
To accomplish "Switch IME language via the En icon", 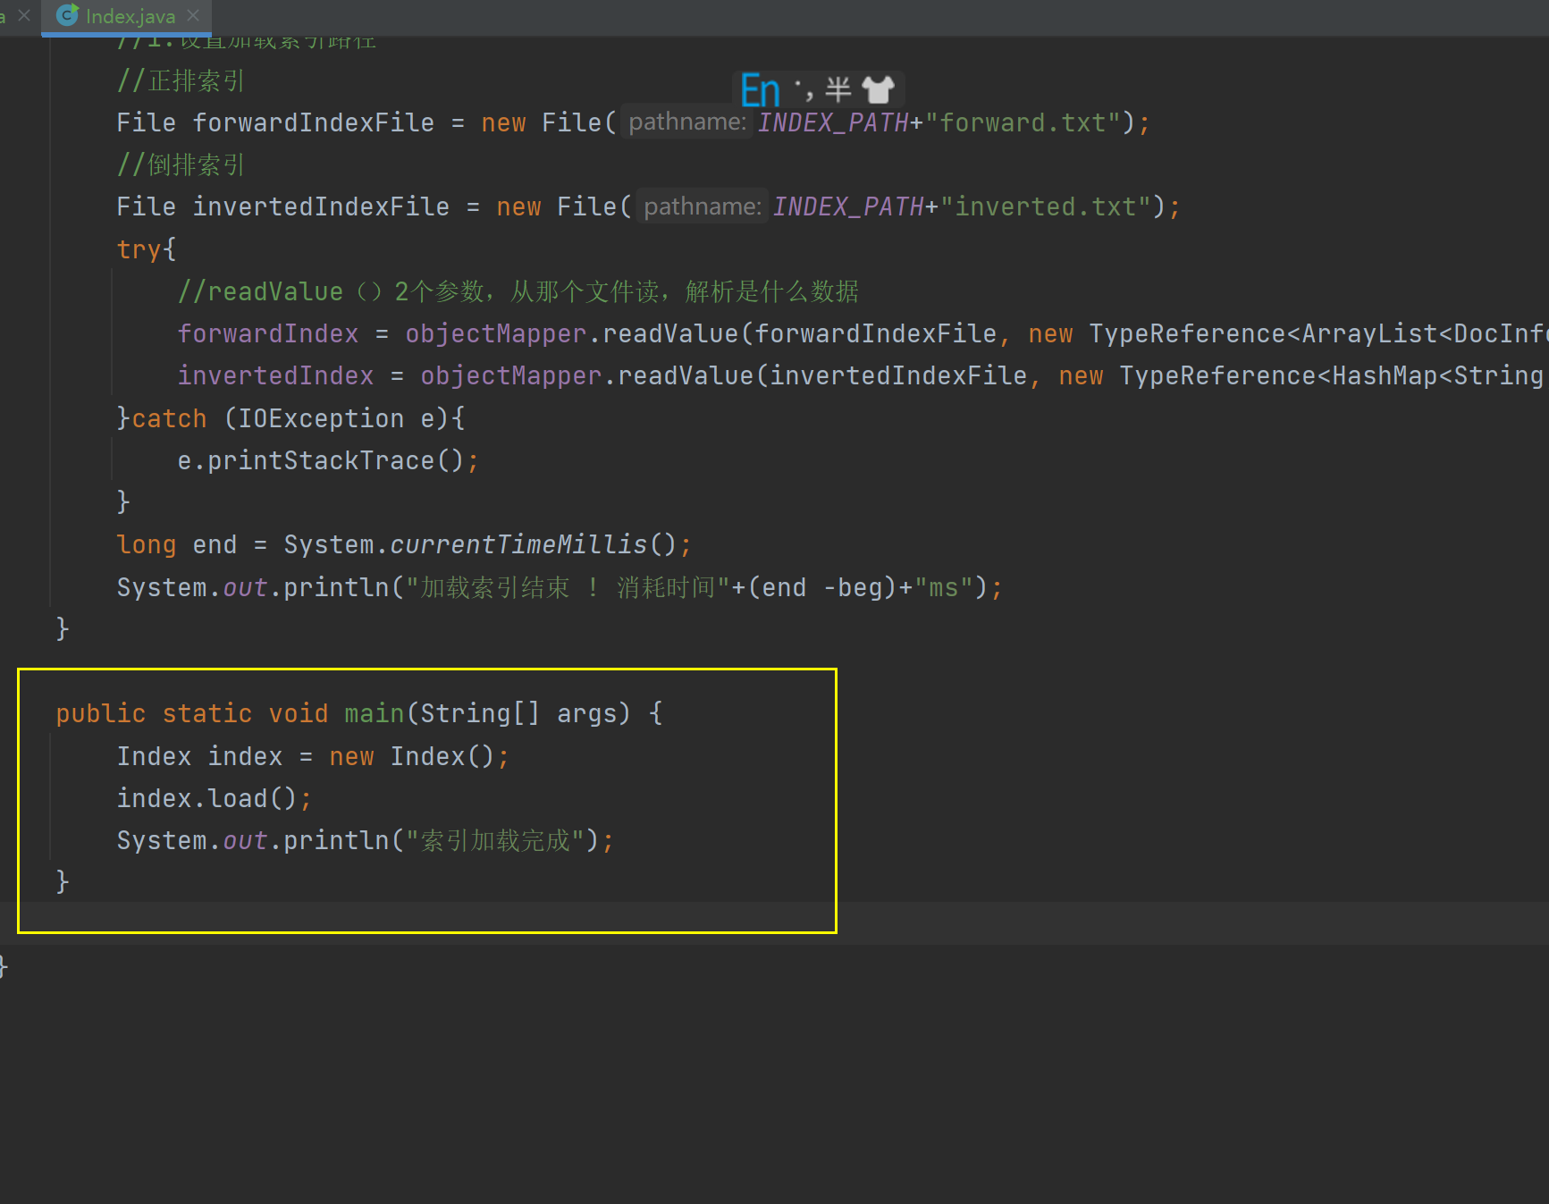I will coord(761,90).
